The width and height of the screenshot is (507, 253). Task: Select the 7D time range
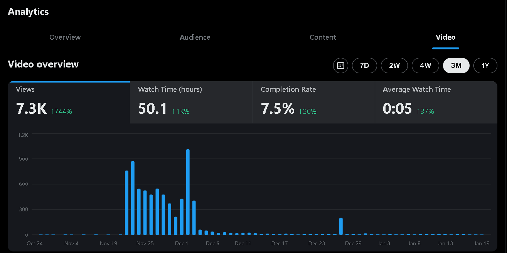pyautogui.click(x=364, y=66)
